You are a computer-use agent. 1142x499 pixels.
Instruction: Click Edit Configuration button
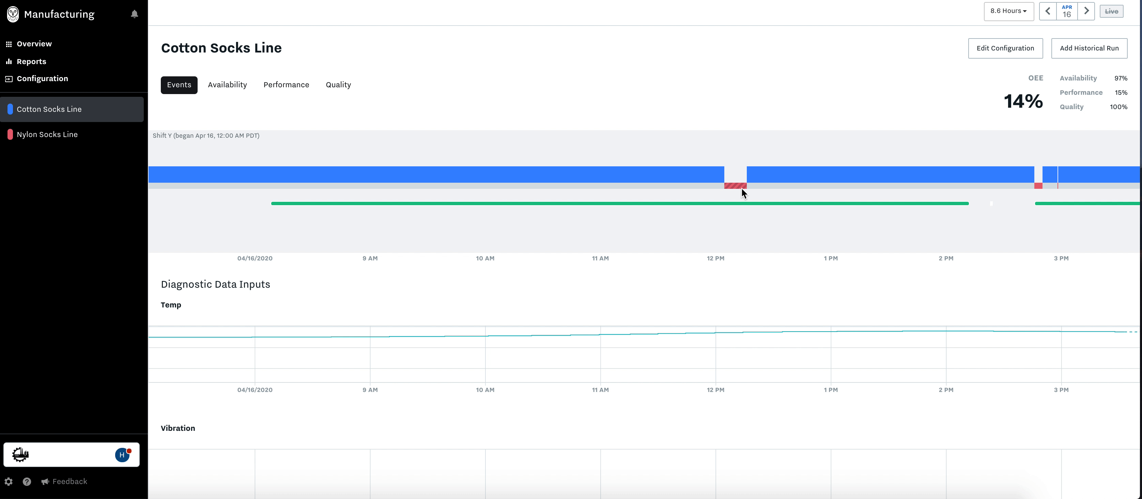(x=1005, y=48)
